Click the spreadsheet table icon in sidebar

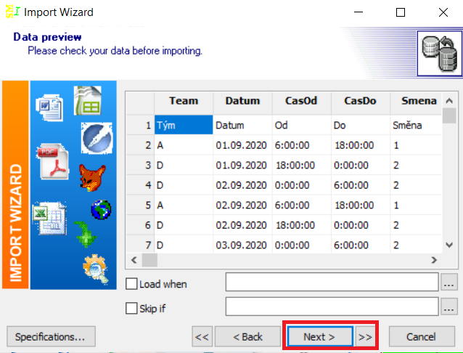click(88, 100)
